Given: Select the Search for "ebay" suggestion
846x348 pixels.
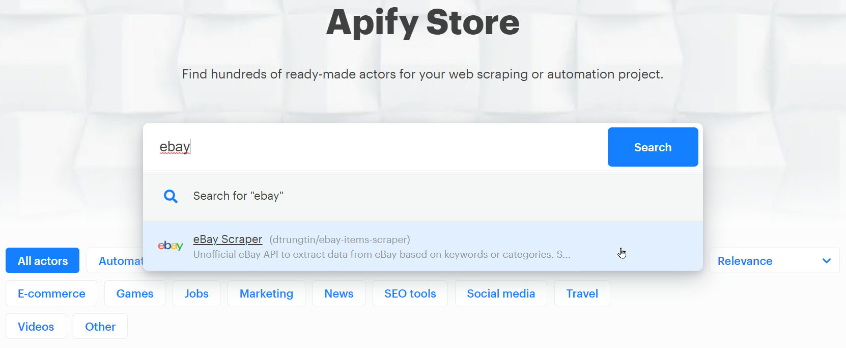Looking at the screenshot, I should pyautogui.click(x=423, y=196).
